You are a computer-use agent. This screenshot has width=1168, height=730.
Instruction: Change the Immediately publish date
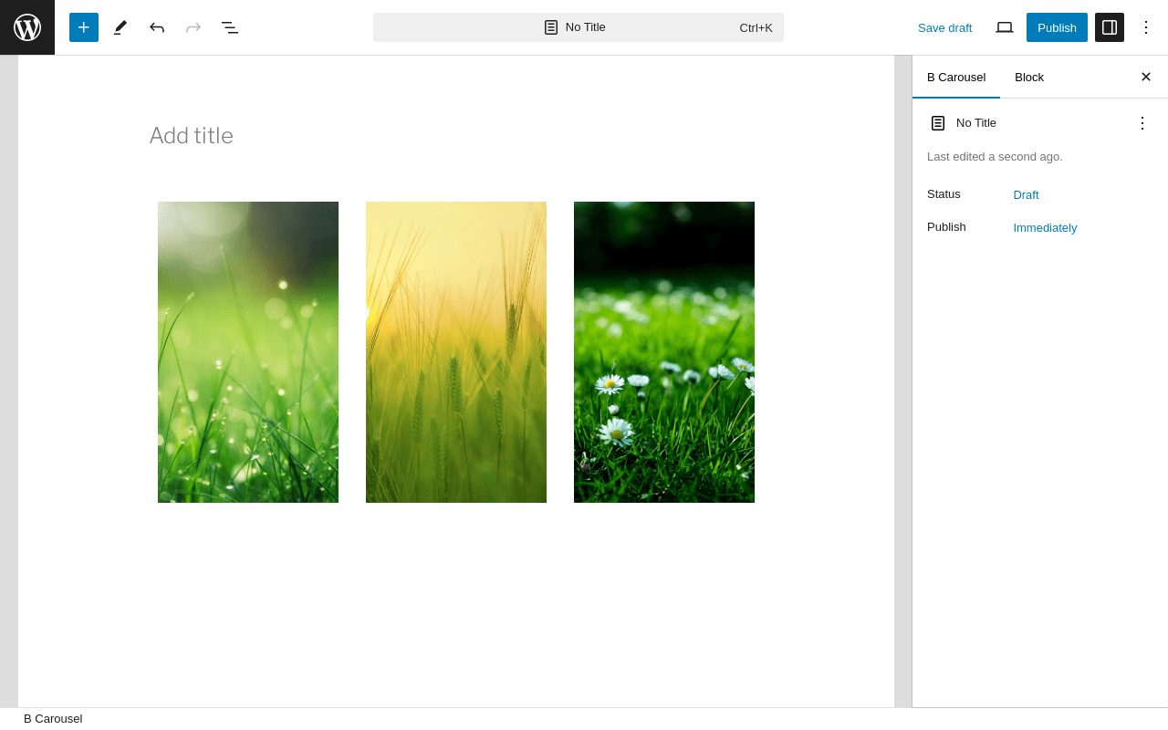[x=1045, y=227]
